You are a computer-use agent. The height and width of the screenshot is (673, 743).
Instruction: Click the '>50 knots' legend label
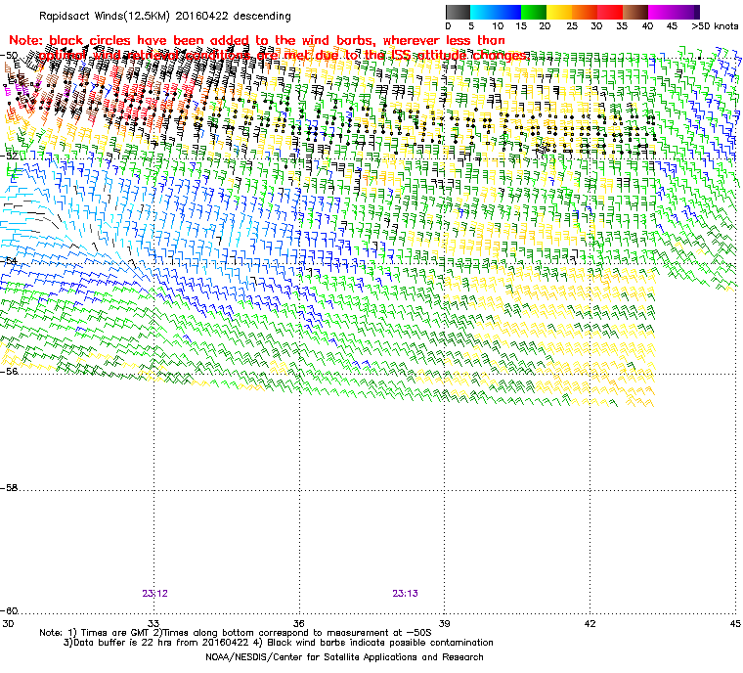click(715, 26)
